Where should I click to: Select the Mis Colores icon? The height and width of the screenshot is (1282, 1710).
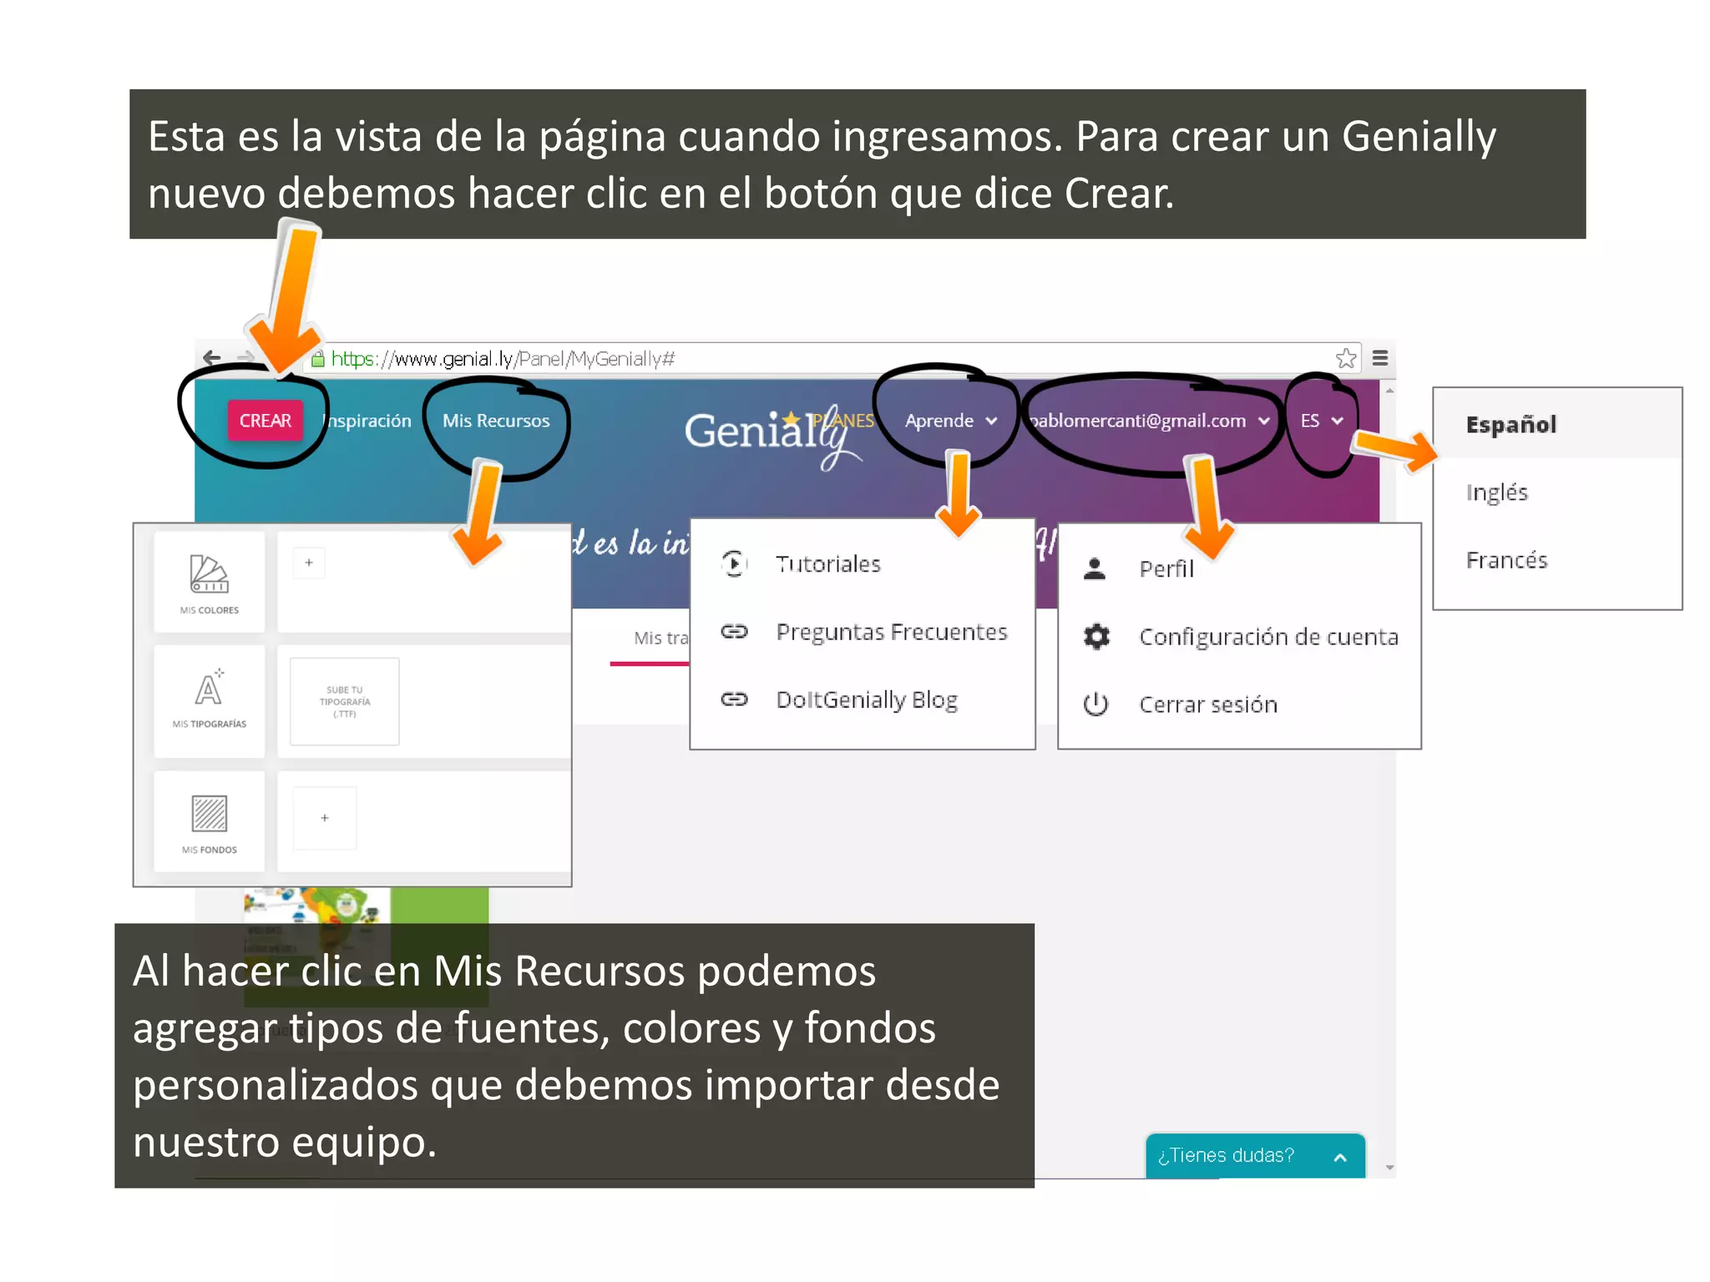[x=209, y=583]
